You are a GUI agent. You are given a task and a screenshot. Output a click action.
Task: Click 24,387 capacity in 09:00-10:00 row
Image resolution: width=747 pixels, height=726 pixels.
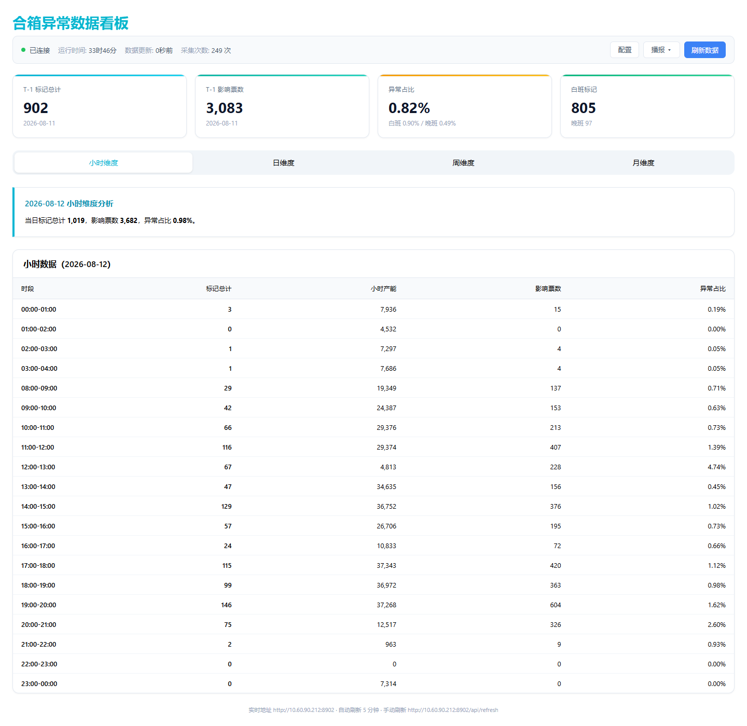(386, 408)
